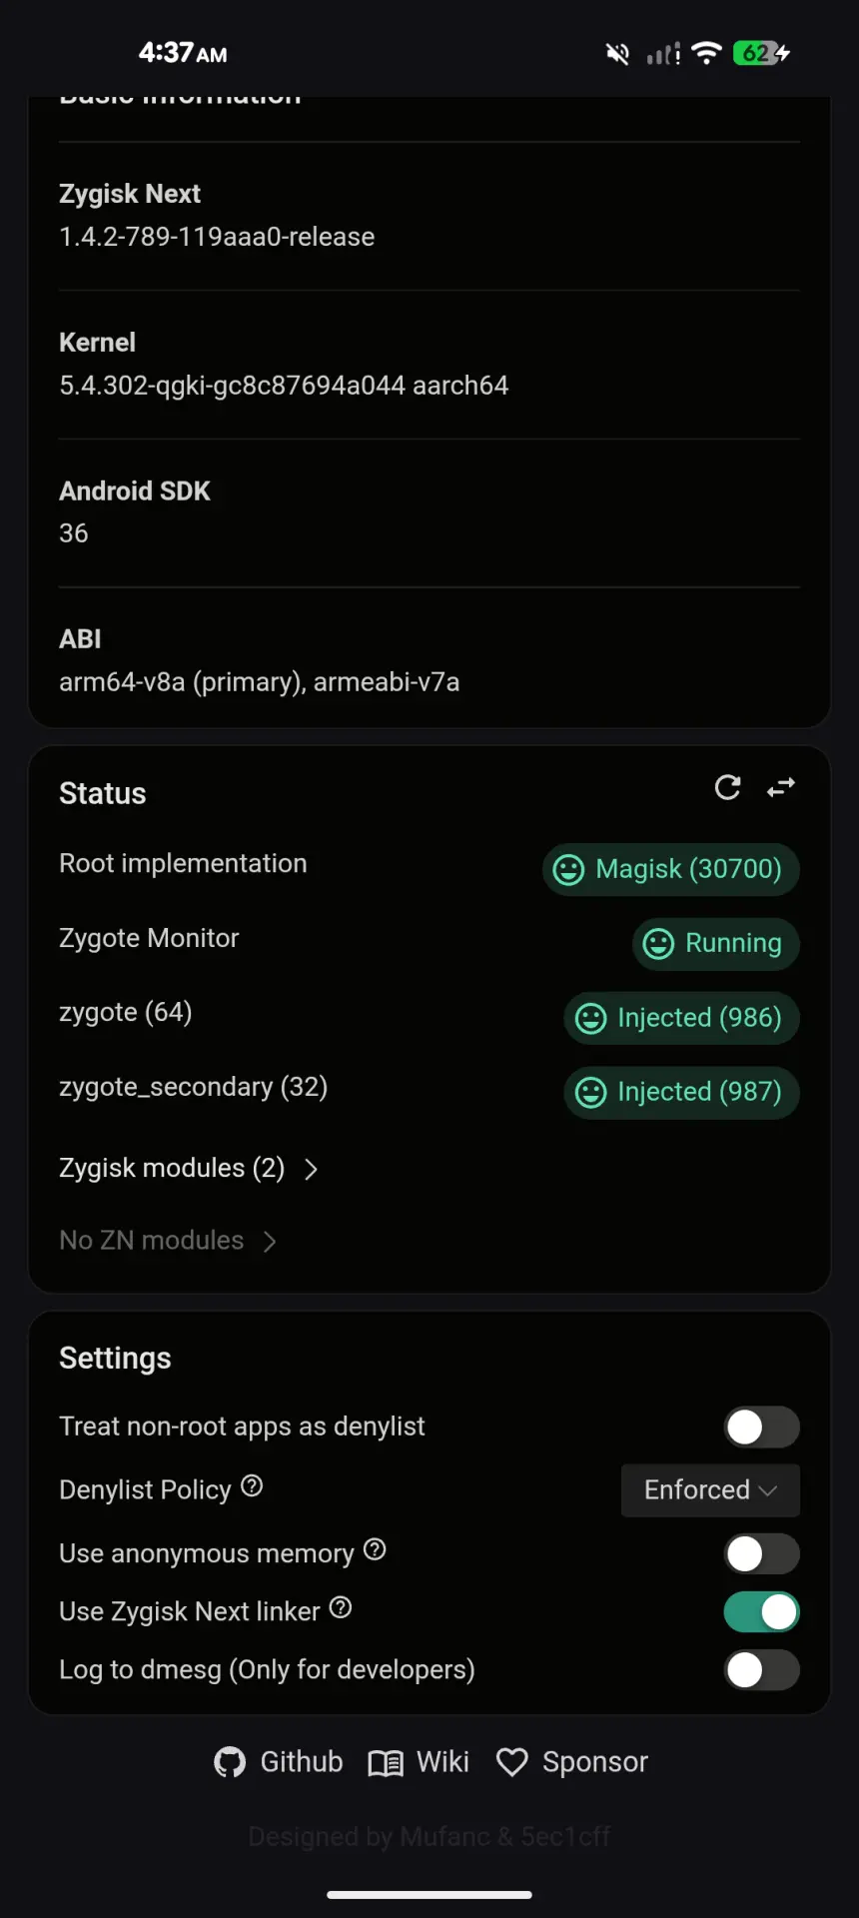Enable Treat non-root apps as denylist

click(761, 1428)
